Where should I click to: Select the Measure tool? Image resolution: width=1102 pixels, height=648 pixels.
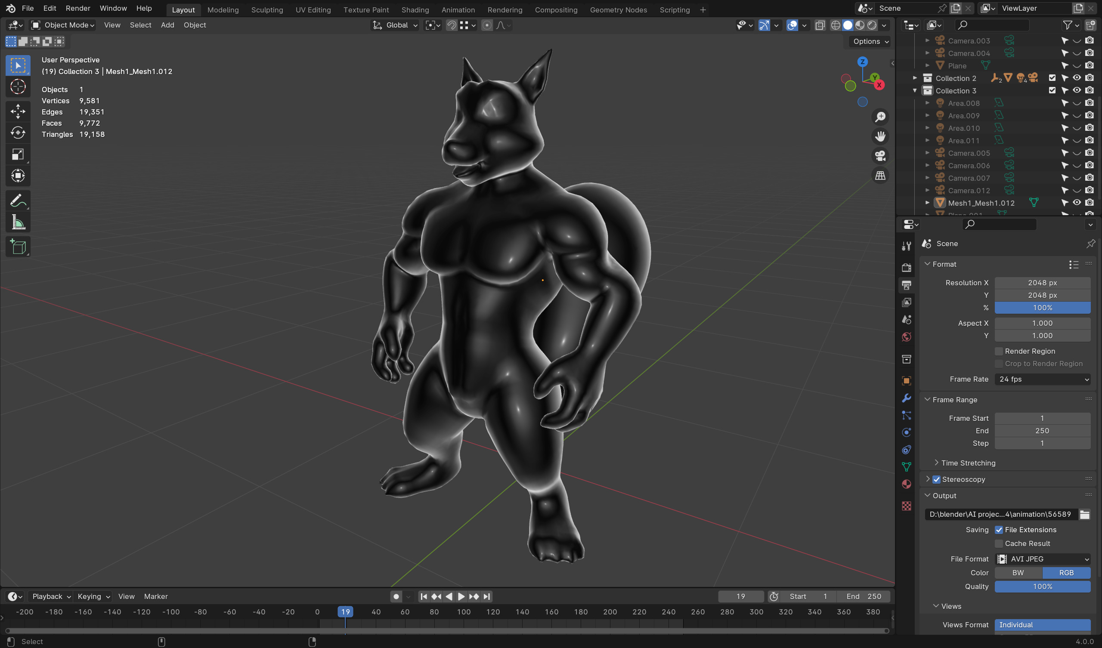pos(18,222)
